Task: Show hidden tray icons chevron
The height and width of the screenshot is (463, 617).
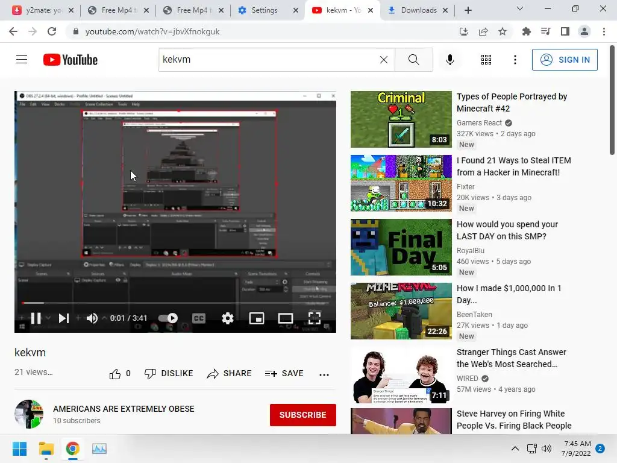Action: tap(515, 449)
